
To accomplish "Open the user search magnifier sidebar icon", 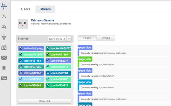I will (4, 27).
